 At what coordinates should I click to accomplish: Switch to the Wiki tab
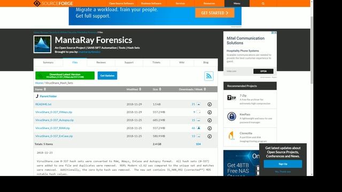pos(182,62)
